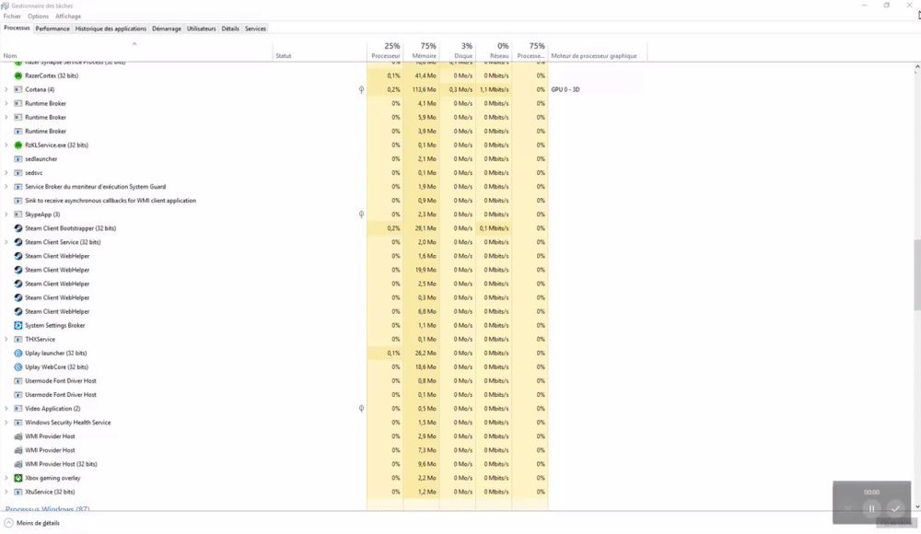Click the SkypeApp suspended leaf icon

coord(361,215)
